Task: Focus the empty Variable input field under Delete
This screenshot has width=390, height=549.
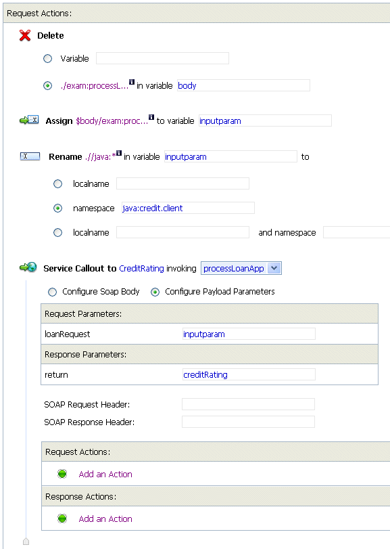Action: point(162,58)
